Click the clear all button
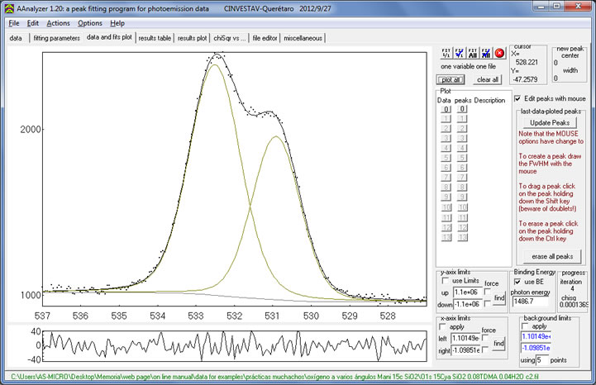The width and height of the screenshot is (596, 385). tap(489, 79)
